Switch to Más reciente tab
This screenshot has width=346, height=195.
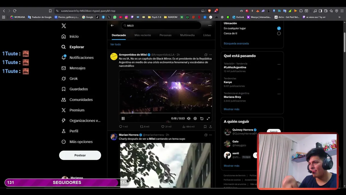[143, 35]
